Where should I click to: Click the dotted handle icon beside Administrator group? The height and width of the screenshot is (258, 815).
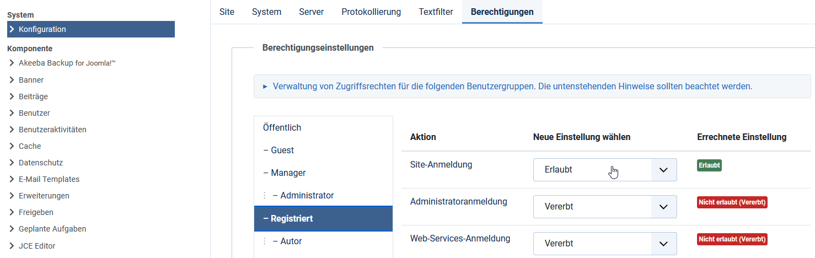click(264, 196)
